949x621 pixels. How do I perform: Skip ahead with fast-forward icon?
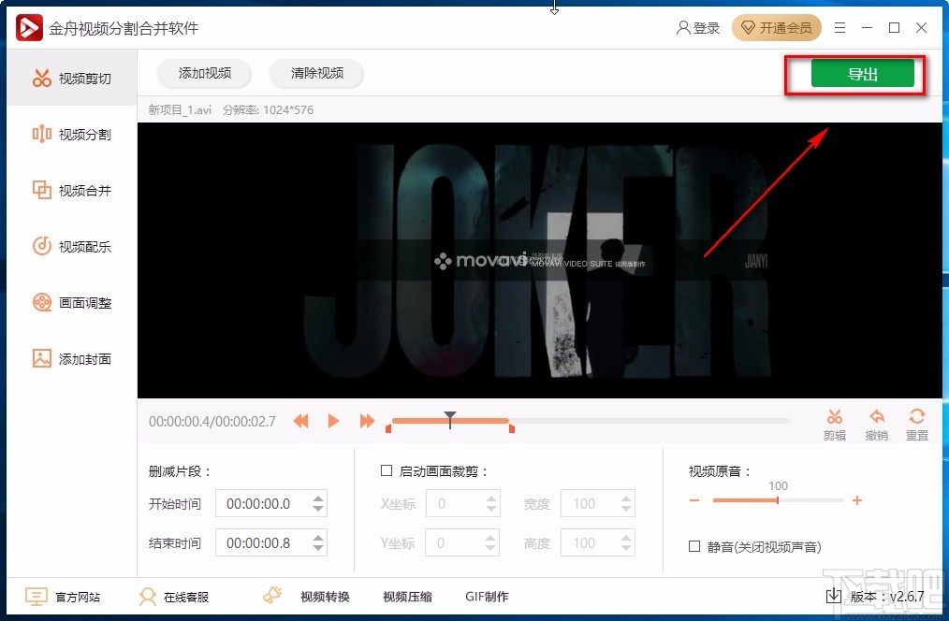367,421
